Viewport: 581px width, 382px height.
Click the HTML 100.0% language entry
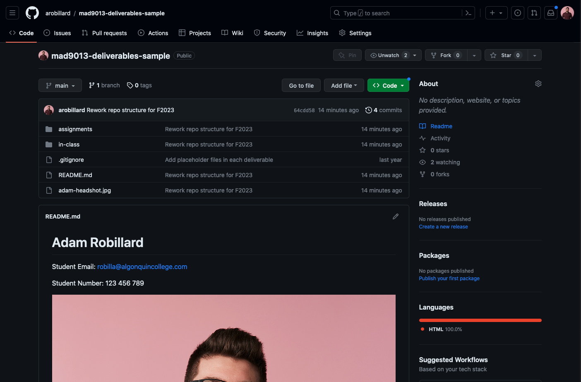coord(441,329)
